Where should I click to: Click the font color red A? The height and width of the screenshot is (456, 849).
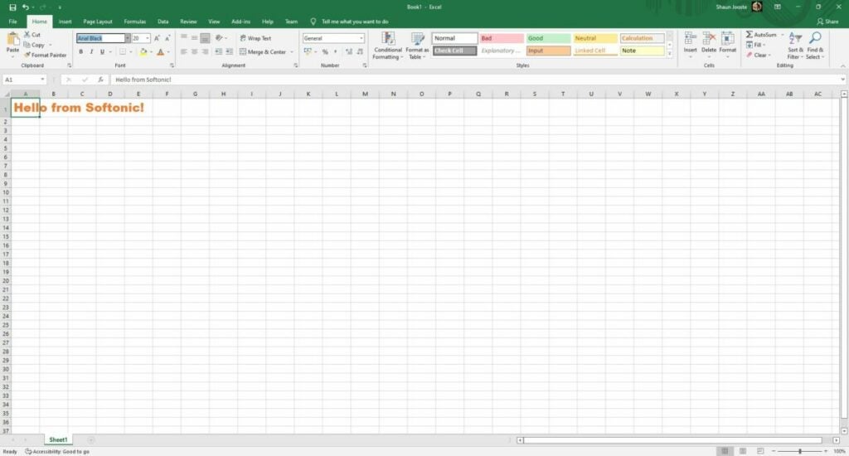click(x=160, y=52)
